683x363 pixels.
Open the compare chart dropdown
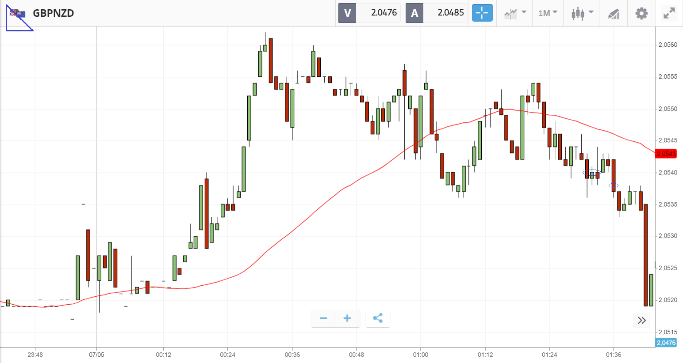(x=515, y=13)
